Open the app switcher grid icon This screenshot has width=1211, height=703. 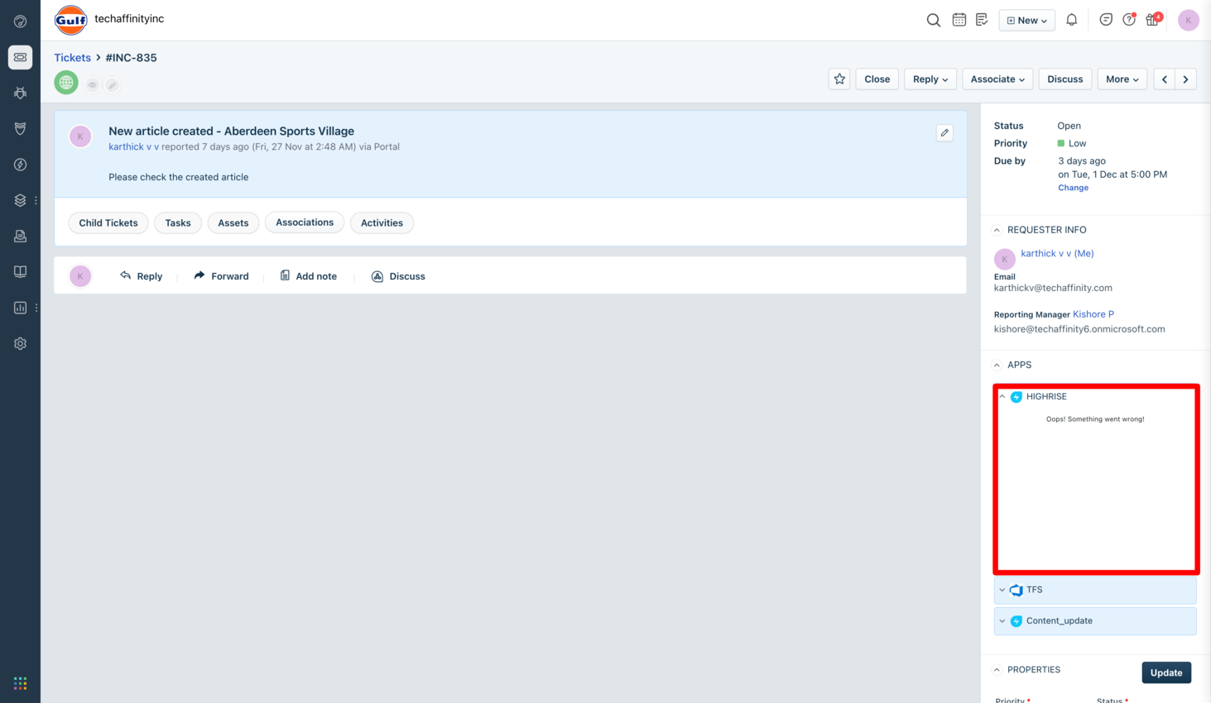tap(20, 683)
